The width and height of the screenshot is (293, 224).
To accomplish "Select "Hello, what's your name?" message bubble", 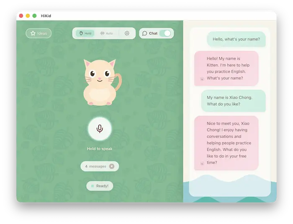I will tap(236, 39).
